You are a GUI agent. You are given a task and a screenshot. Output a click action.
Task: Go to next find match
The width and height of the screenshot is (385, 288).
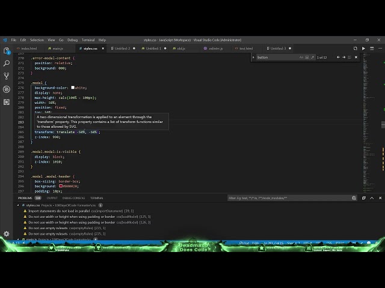tap(343, 58)
